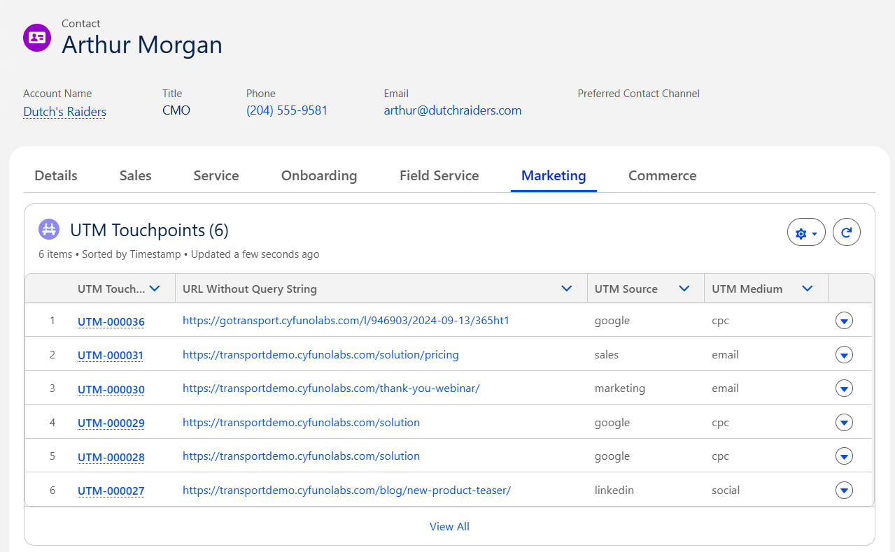Switch to the Commerce tab
895x552 pixels.
click(663, 175)
